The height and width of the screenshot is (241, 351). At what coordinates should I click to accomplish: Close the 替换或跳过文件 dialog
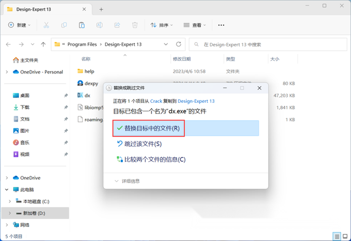(259, 88)
